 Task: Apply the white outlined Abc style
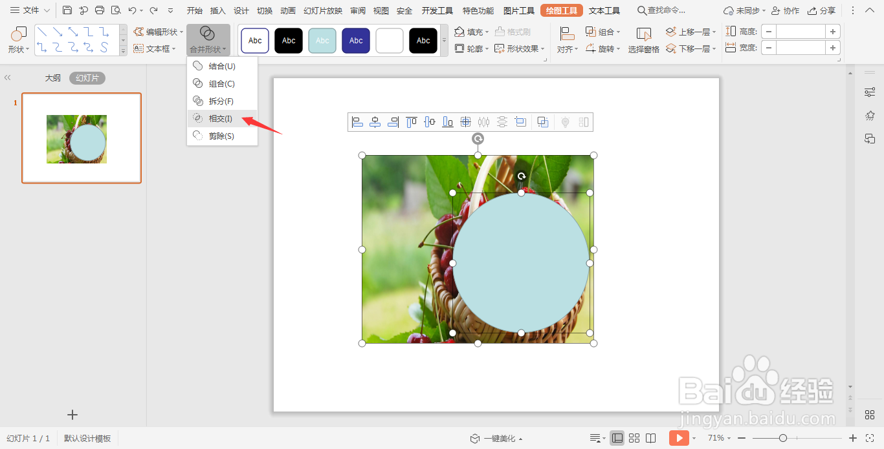(255, 41)
